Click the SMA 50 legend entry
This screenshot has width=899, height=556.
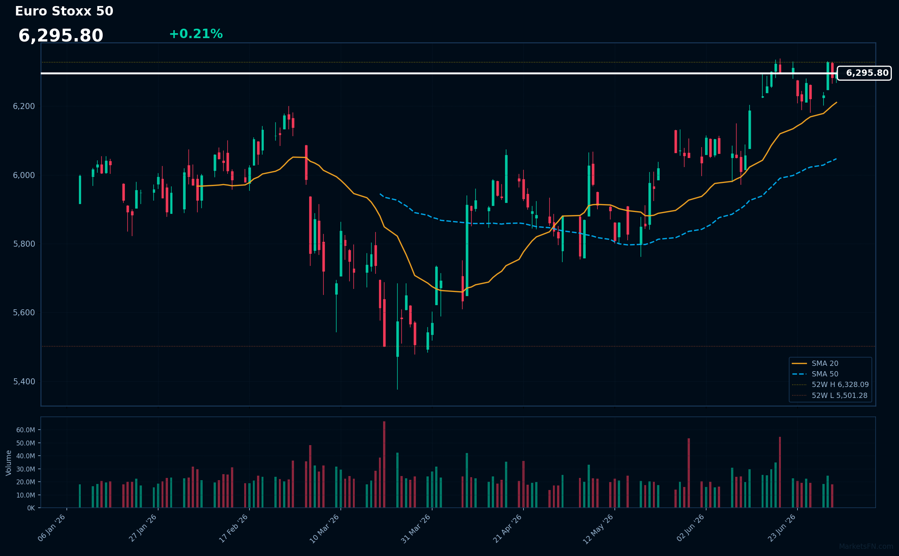coord(815,374)
